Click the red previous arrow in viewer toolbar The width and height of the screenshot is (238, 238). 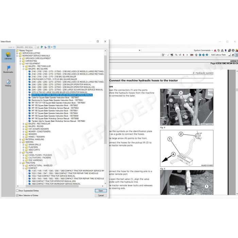184,55
